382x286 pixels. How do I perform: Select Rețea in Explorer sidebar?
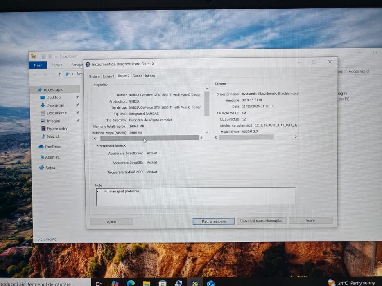[x=50, y=168]
